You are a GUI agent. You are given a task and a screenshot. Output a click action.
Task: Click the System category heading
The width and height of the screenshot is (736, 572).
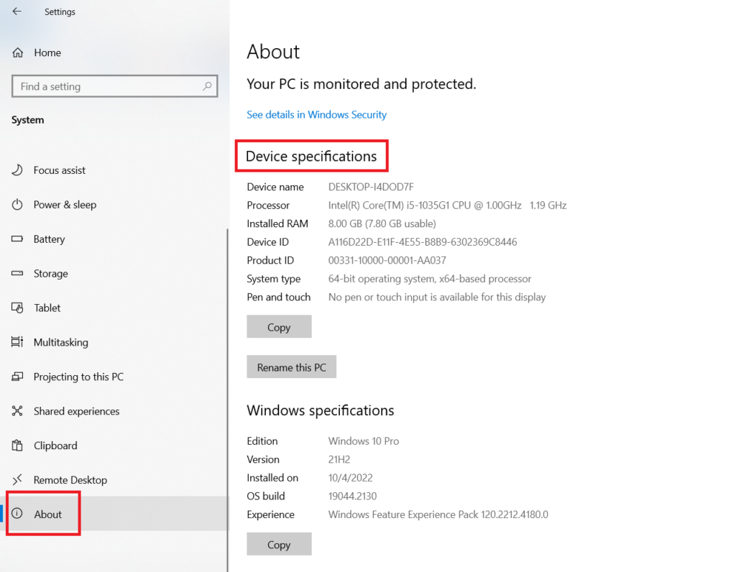(28, 120)
